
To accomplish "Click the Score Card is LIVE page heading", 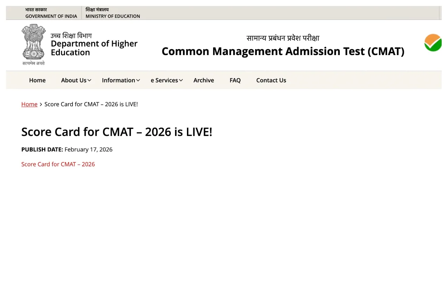I will [117, 132].
